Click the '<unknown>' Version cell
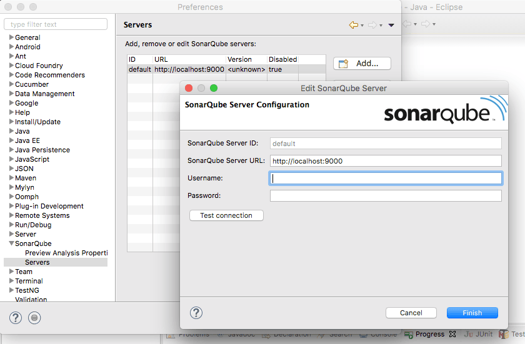This screenshot has width=525, height=344. pyautogui.click(x=246, y=69)
